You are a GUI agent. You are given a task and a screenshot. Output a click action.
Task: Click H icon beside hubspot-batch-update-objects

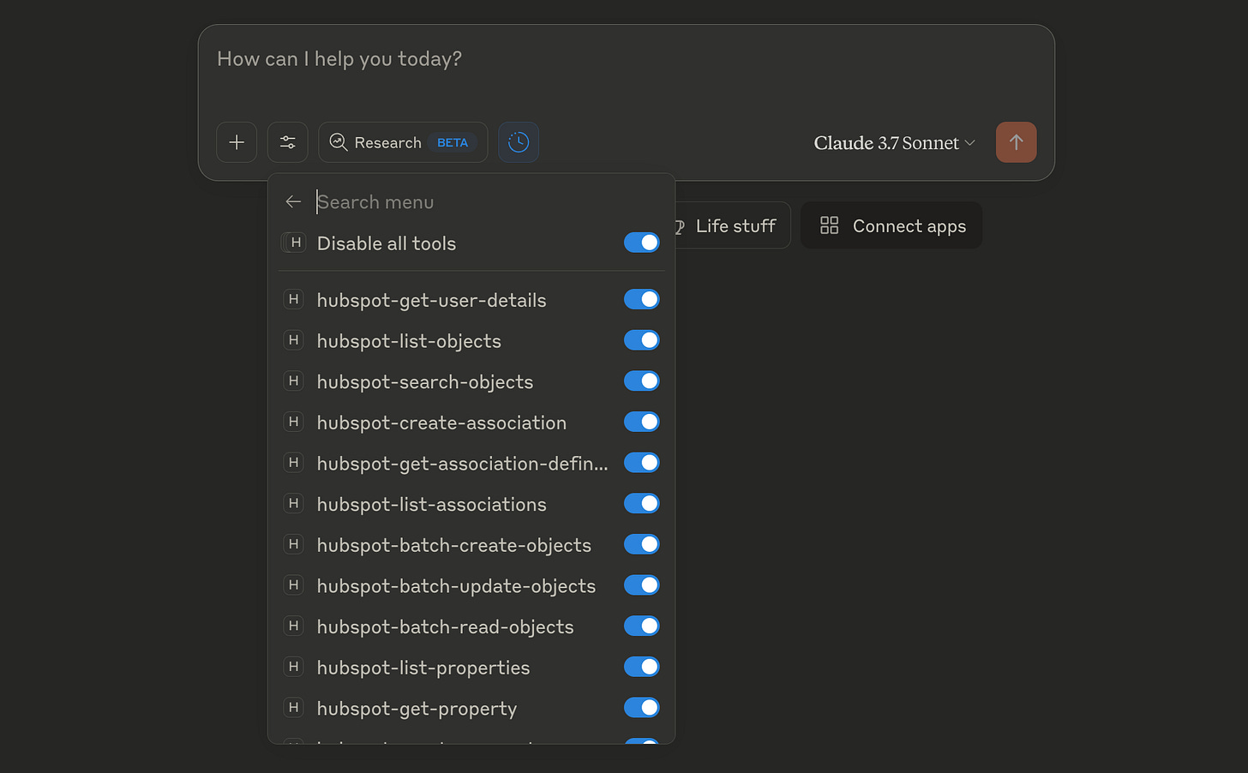[293, 585]
